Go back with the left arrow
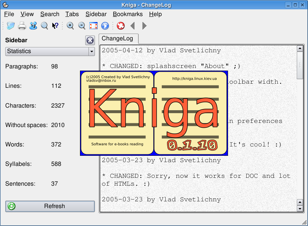308x226 pixels. pyautogui.click(x=133, y=26)
